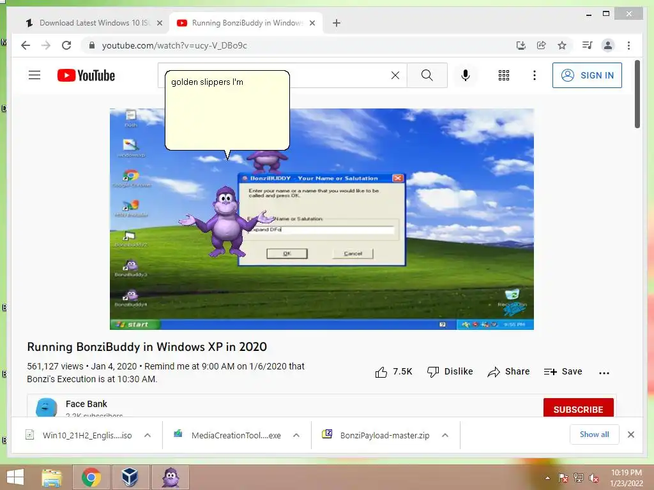Open the Face Bank channel name link
The width and height of the screenshot is (654, 490).
86,404
